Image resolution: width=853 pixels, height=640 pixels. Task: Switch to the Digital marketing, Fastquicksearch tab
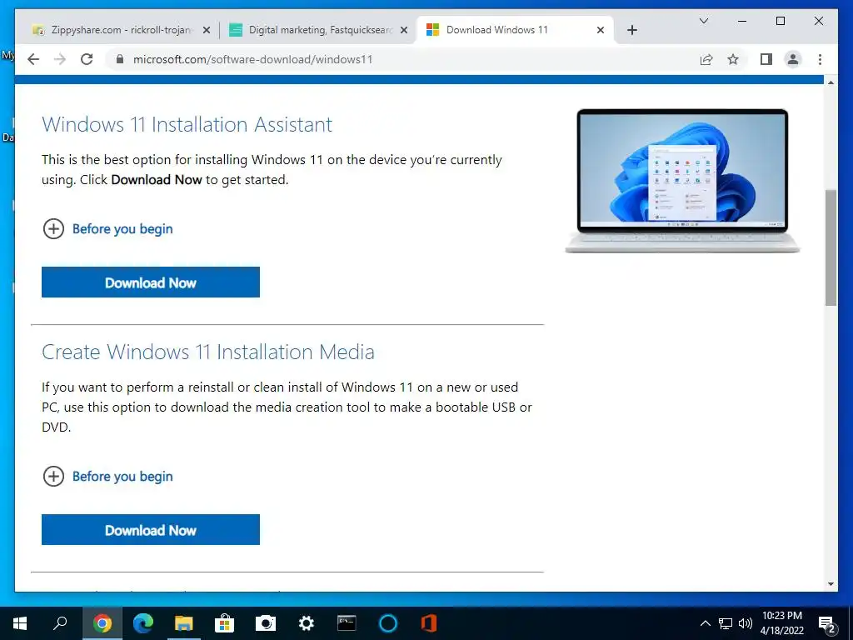318,30
